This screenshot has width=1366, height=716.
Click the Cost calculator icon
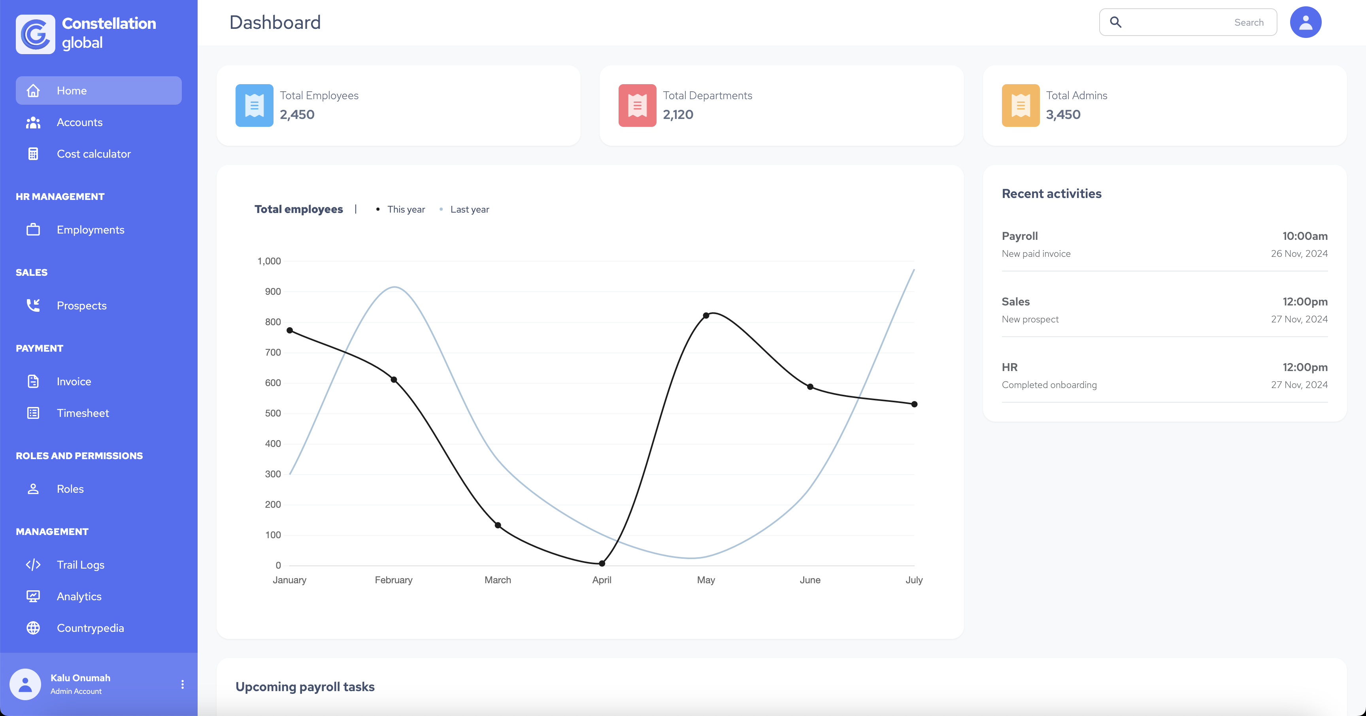click(33, 154)
